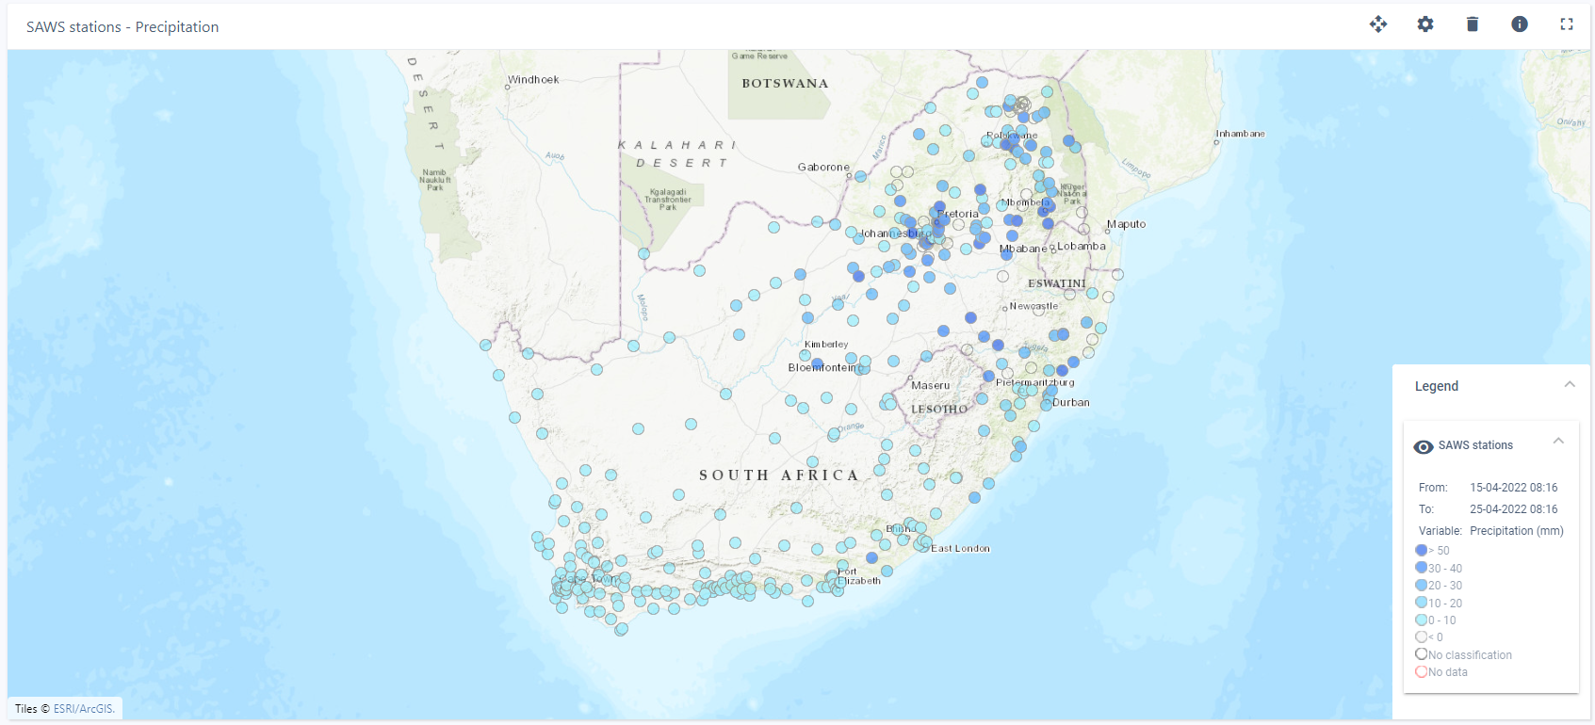Click the Windhoek city label on map
The image size is (1595, 725).
(x=533, y=80)
